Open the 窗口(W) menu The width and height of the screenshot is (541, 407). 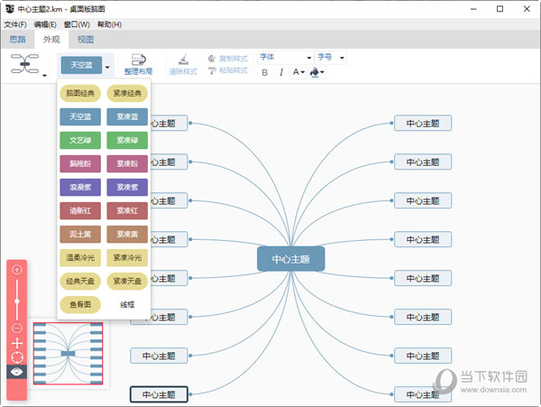pyautogui.click(x=77, y=24)
